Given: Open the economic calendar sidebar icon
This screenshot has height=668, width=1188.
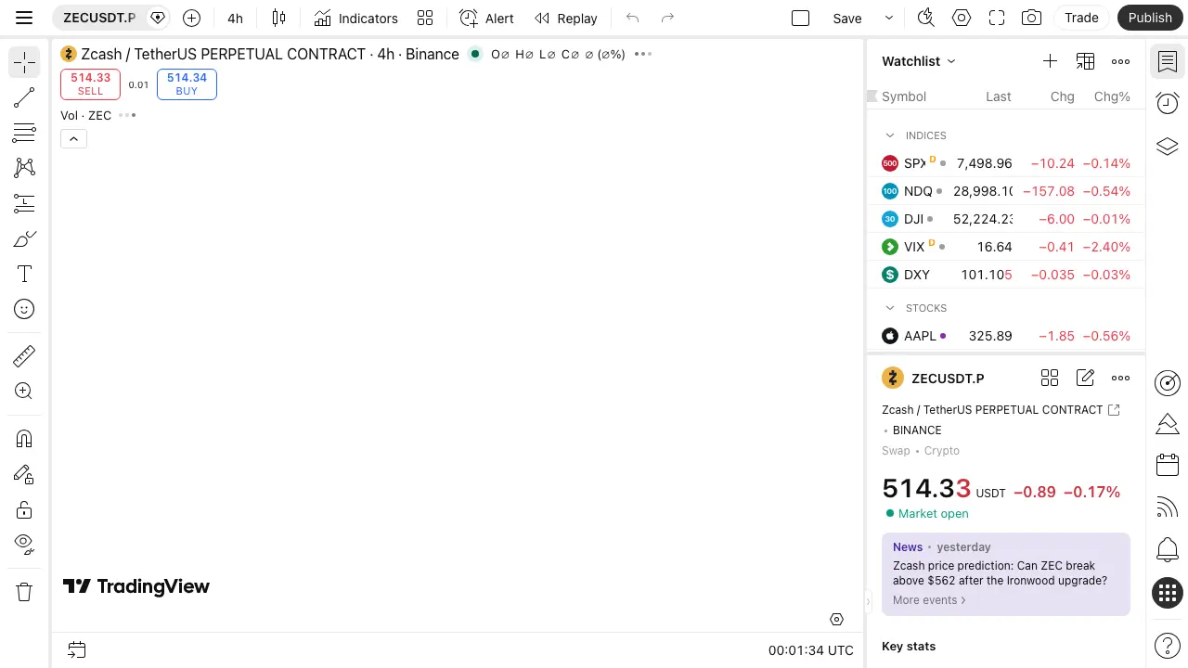Looking at the screenshot, I should click(1168, 465).
